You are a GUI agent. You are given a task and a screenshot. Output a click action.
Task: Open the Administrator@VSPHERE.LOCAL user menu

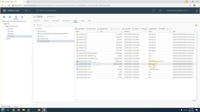coord(178,11)
